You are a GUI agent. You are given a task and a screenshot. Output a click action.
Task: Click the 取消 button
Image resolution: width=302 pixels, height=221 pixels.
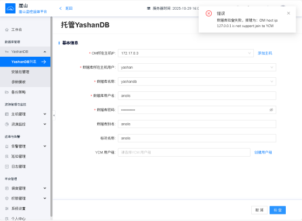[x=259, y=210]
